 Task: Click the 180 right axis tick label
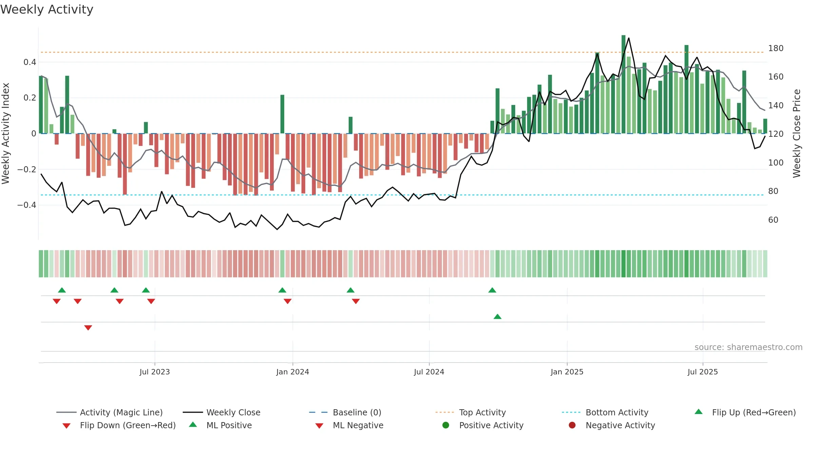(776, 48)
